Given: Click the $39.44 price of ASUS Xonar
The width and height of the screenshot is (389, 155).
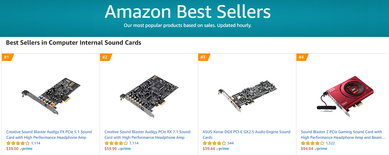Looking at the screenshot, I should tap(209, 149).
